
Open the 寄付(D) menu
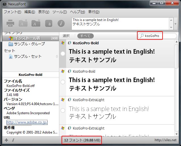[94, 12]
